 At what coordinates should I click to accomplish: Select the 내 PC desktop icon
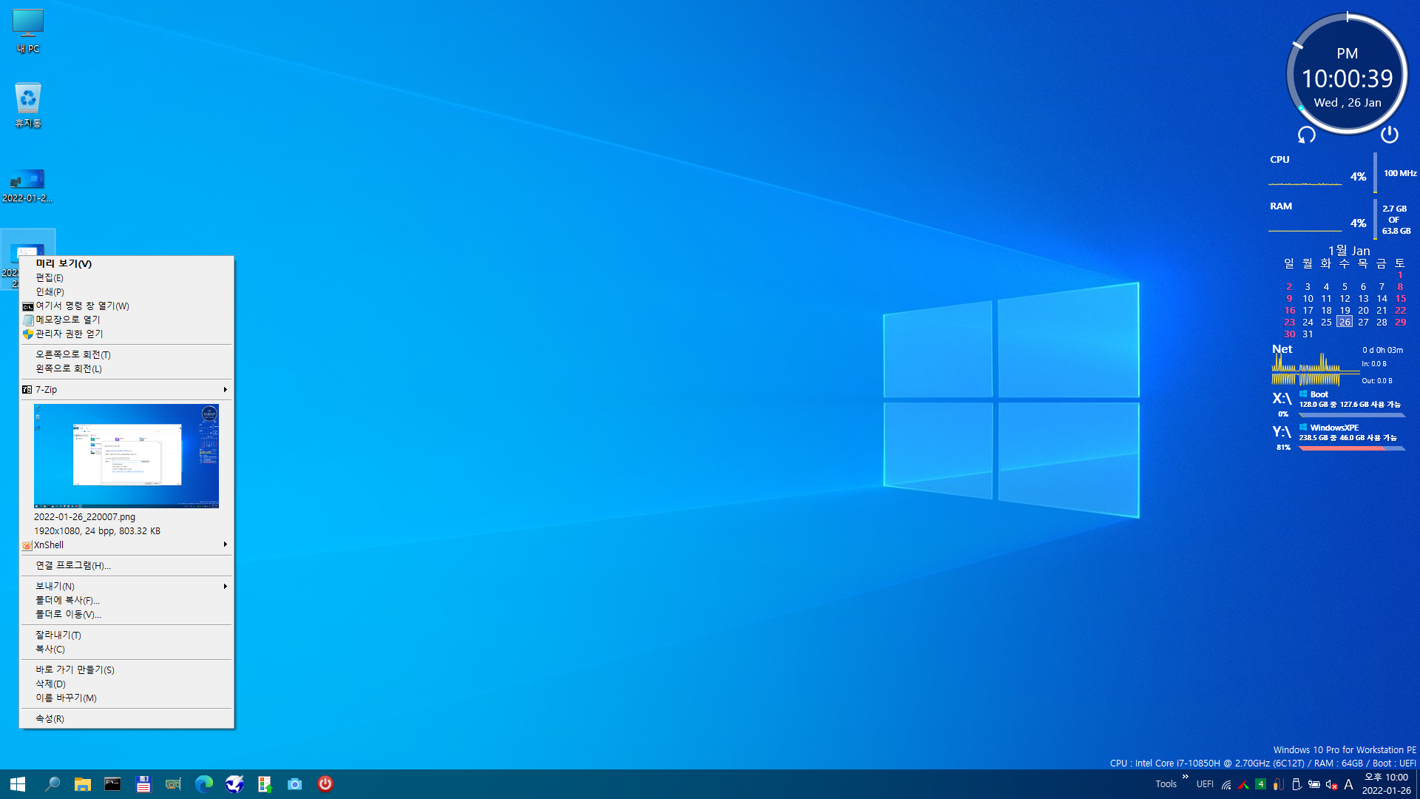(x=28, y=31)
